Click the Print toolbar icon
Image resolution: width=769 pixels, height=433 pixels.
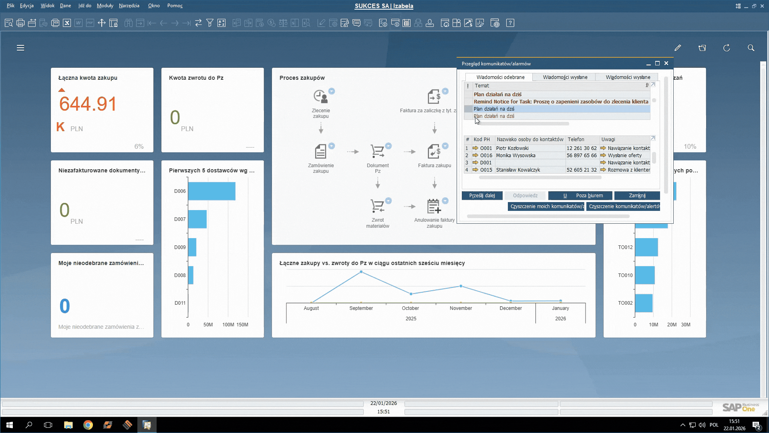20,23
